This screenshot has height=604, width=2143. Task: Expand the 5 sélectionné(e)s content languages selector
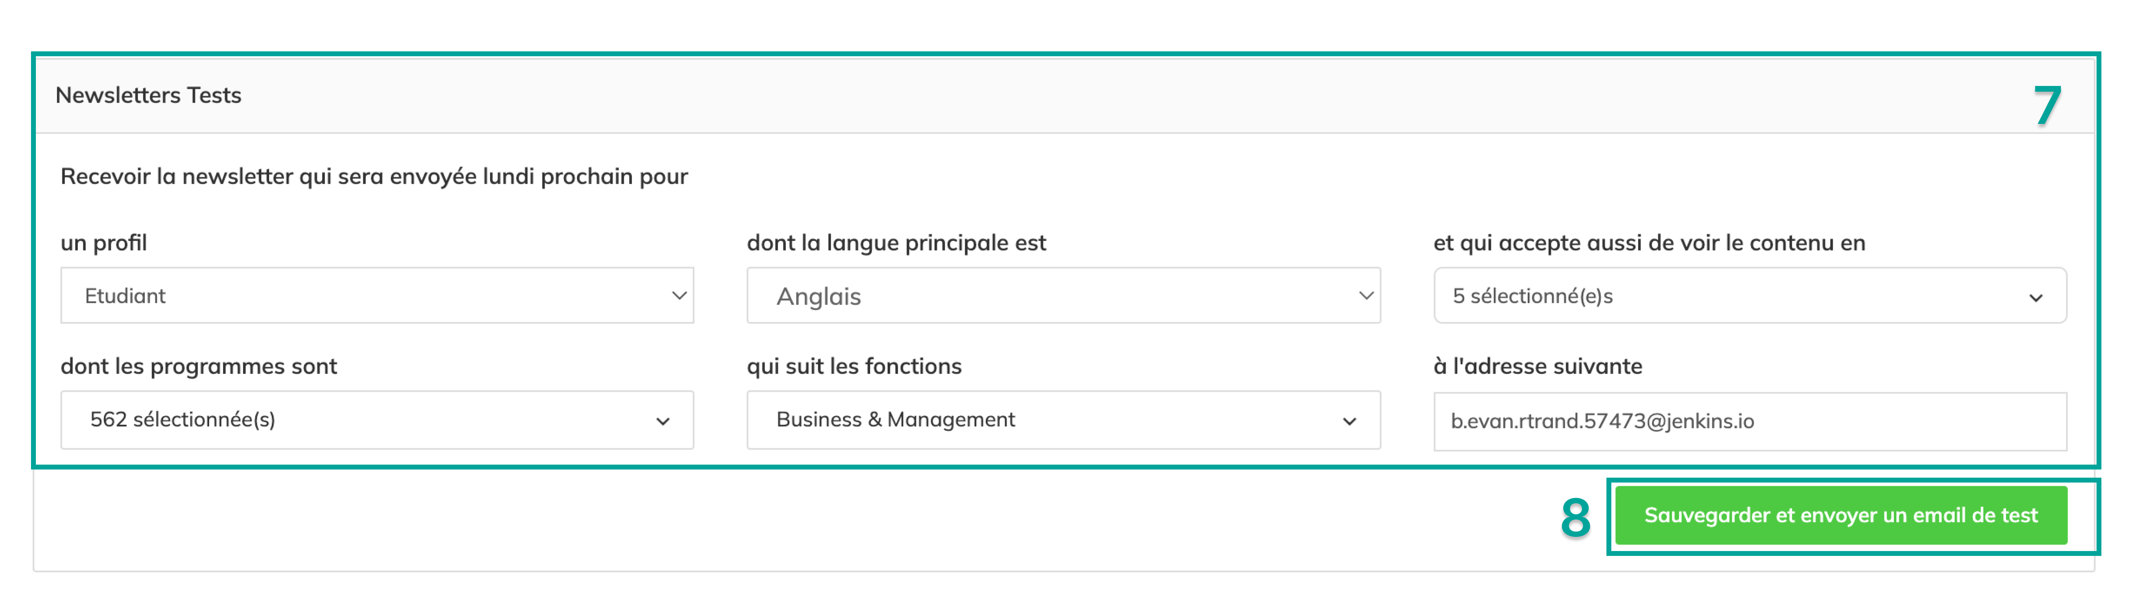[1750, 295]
